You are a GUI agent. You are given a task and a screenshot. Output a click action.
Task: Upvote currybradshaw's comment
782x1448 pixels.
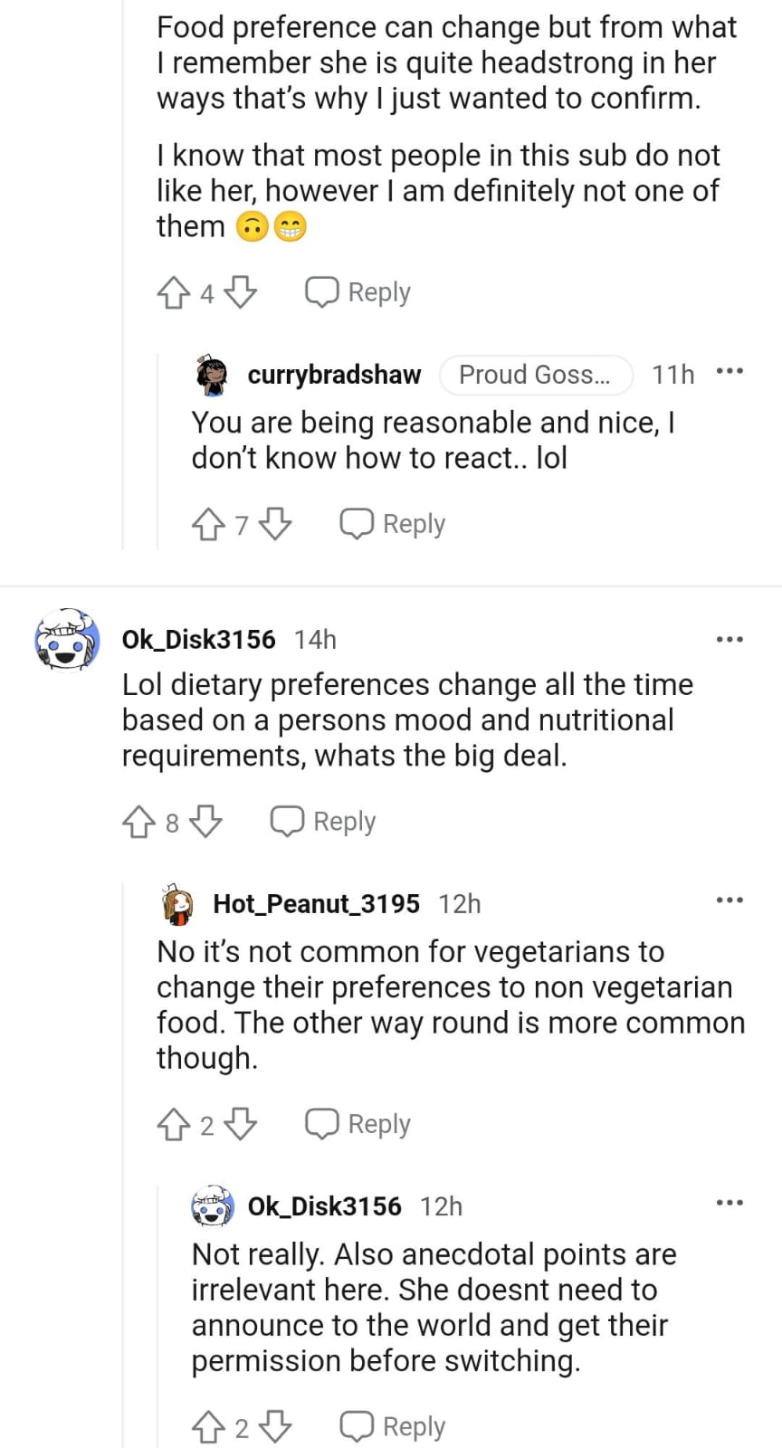coord(208,524)
